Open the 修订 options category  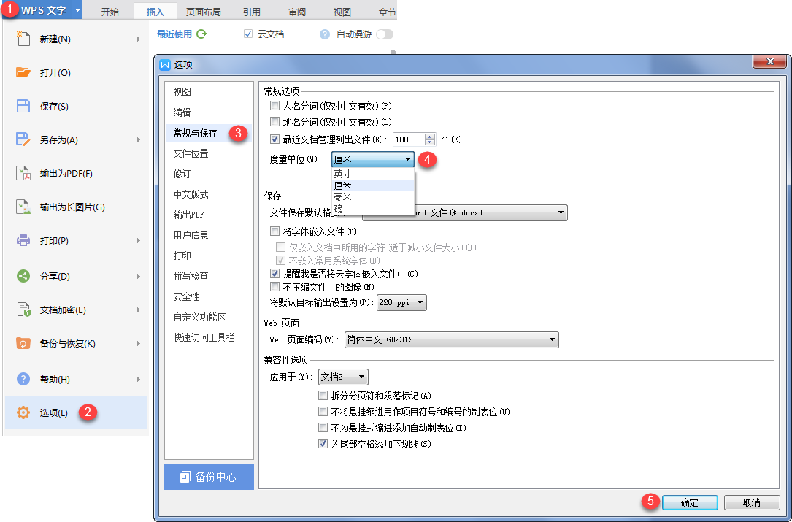pos(209,174)
